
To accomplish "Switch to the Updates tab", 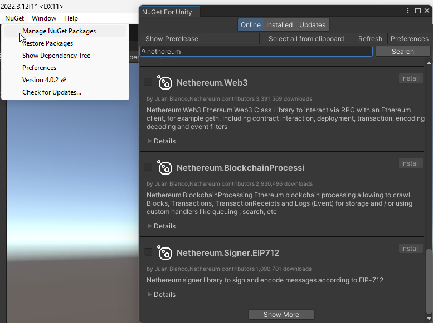I will 312,25.
